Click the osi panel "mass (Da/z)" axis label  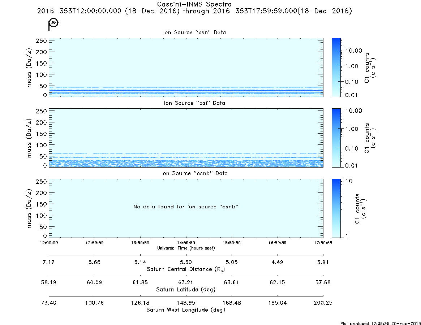pos(29,138)
